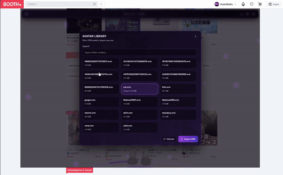Open the wishlist heart icon
Viewport: 283px width, 175px height.
252,4
